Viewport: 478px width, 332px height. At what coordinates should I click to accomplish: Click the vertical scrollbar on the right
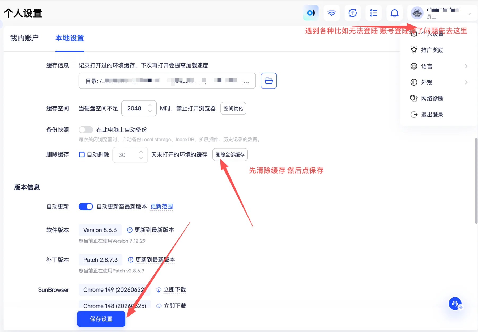point(476,181)
